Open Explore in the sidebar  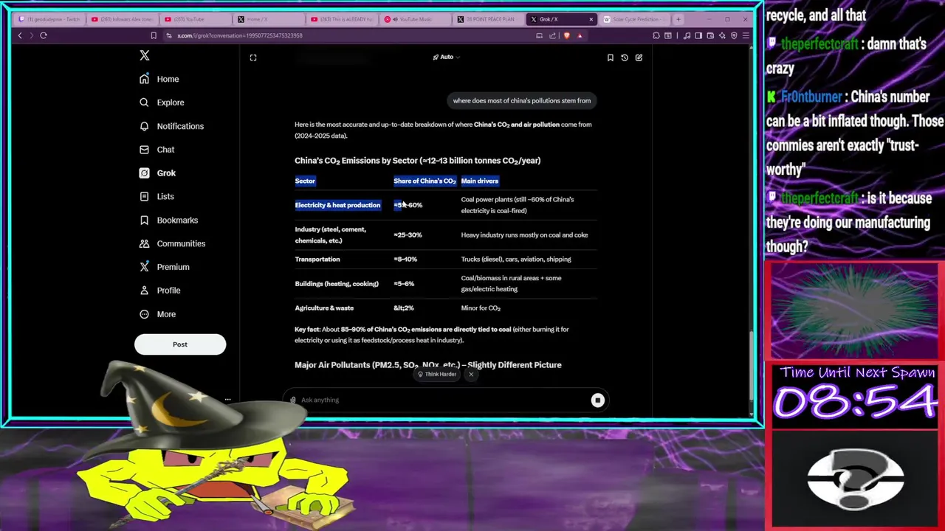(x=162, y=103)
